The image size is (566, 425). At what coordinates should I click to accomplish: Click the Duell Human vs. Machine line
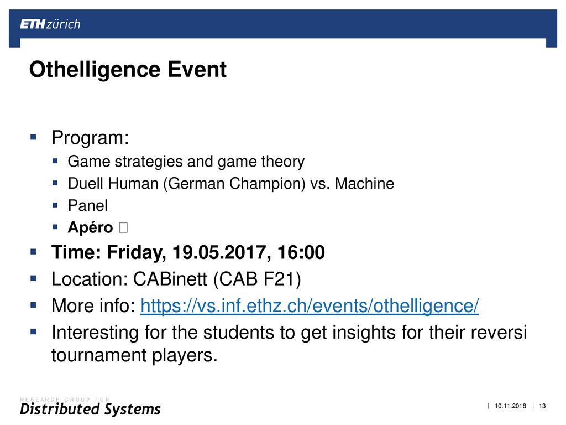tap(231, 184)
